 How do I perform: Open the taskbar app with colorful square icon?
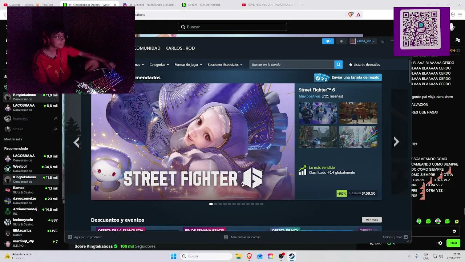pos(270,256)
